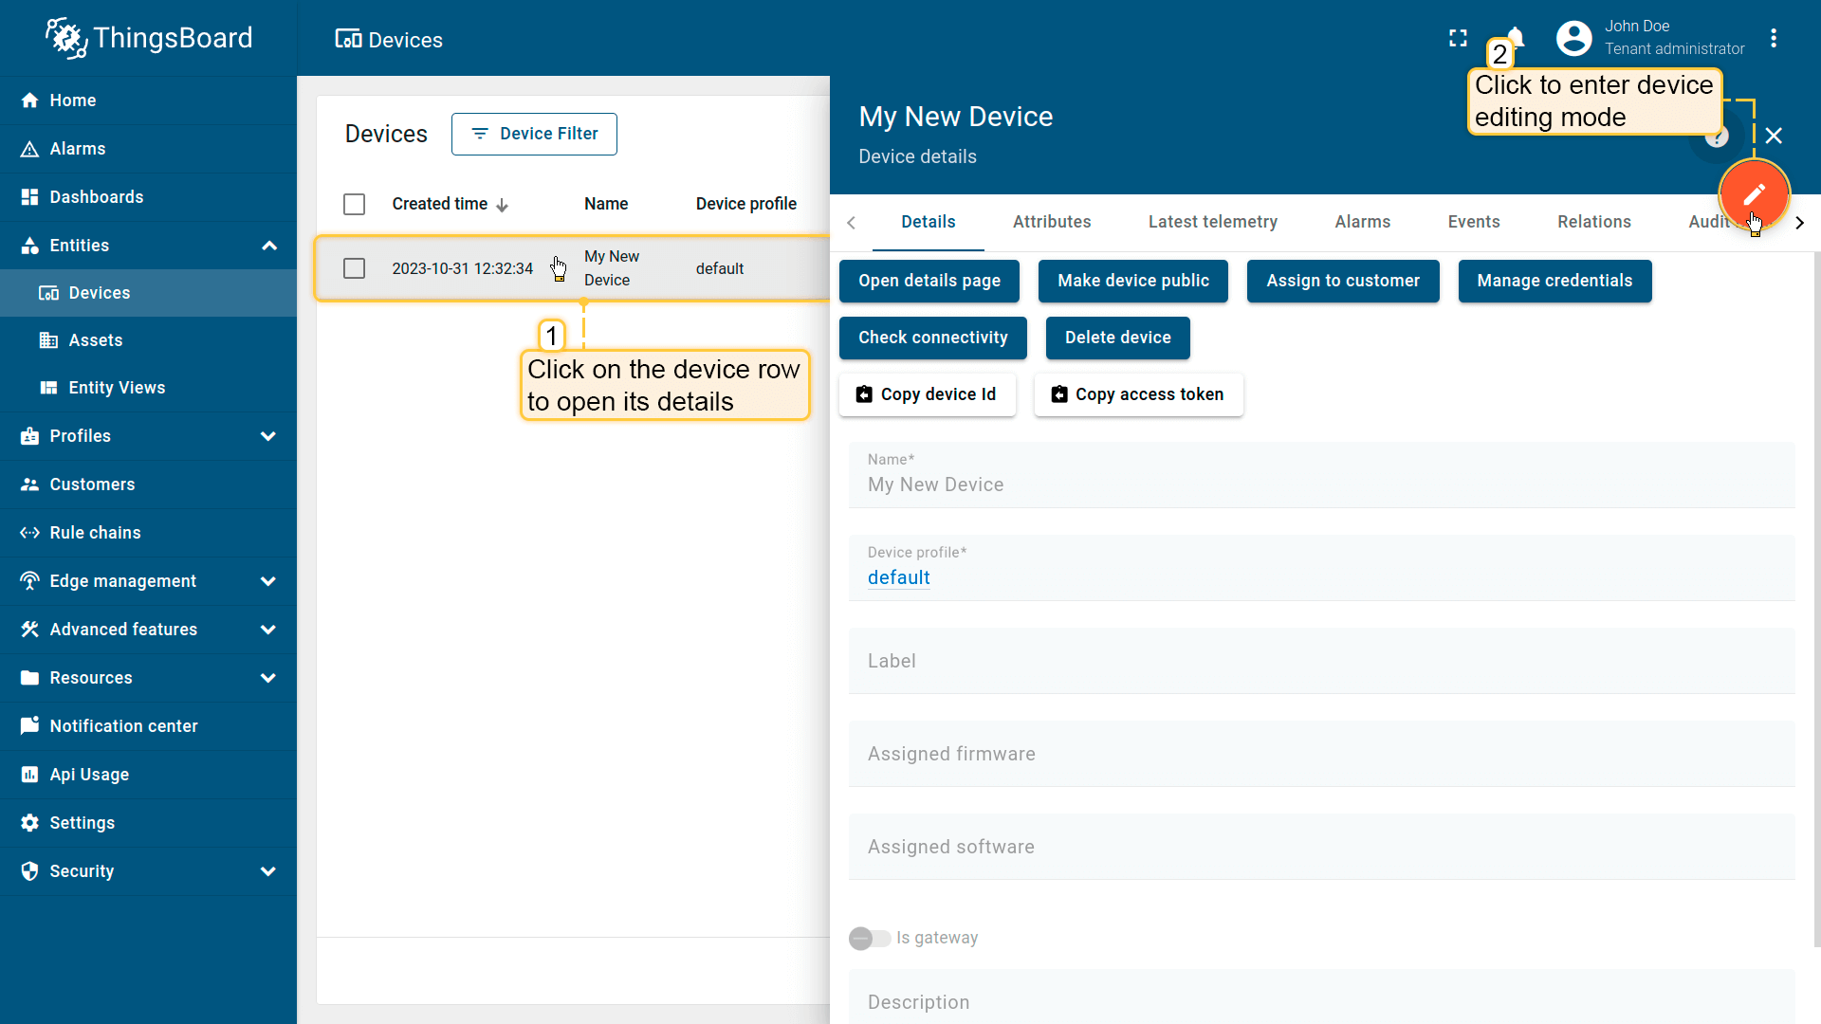Switch to the Latest telemetry tab
This screenshot has width=1821, height=1024.
pyautogui.click(x=1212, y=222)
